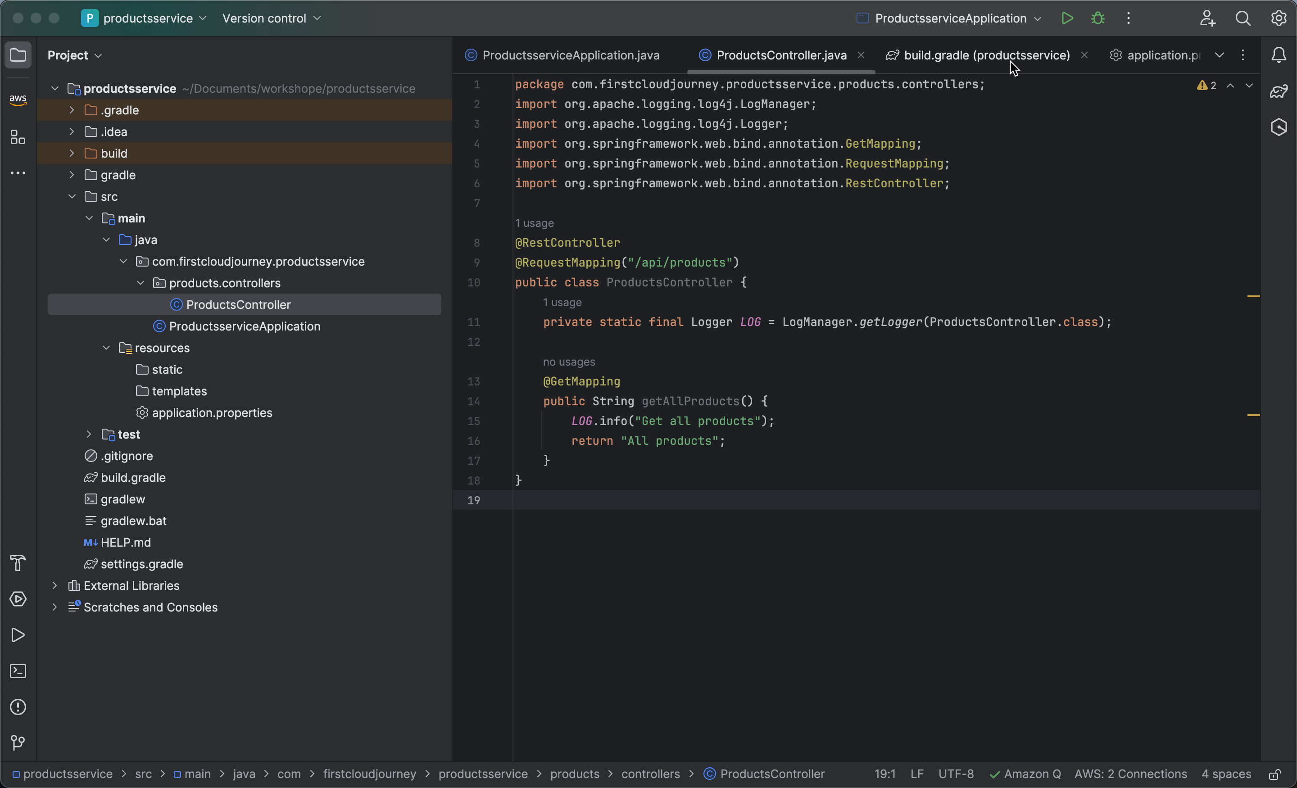Toggle read-only lock icon in status bar
The width and height of the screenshot is (1297, 788).
tap(1274, 774)
